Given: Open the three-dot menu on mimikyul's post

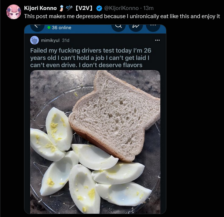Looking at the screenshot, I should (157, 40).
